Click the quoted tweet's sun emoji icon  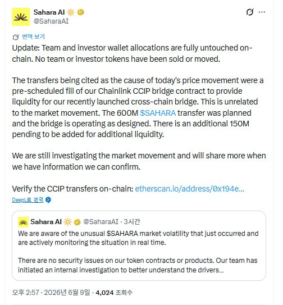(x=67, y=222)
